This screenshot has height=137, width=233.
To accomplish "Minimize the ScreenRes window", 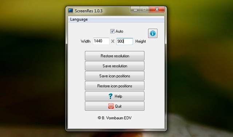I will (x=135, y=10).
